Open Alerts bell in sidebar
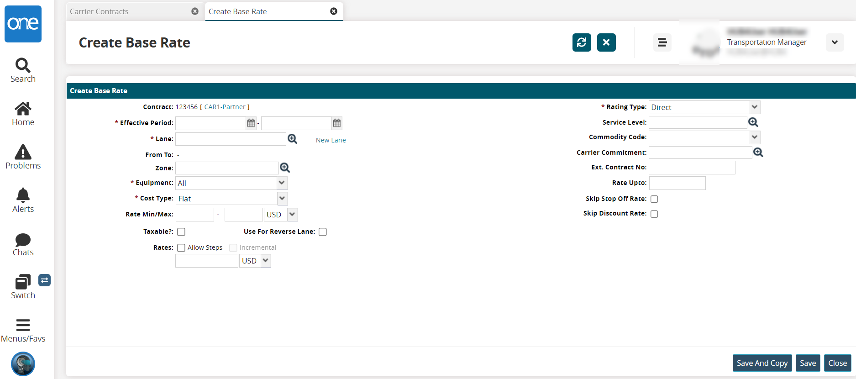Viewport: 856px width, 379px height. (x=23, y=200)
